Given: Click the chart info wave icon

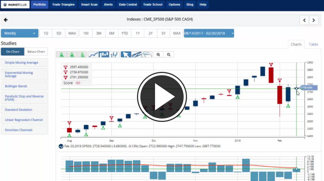Looking at the screenshot, I should pyautogui.click(x=61, y=146).
